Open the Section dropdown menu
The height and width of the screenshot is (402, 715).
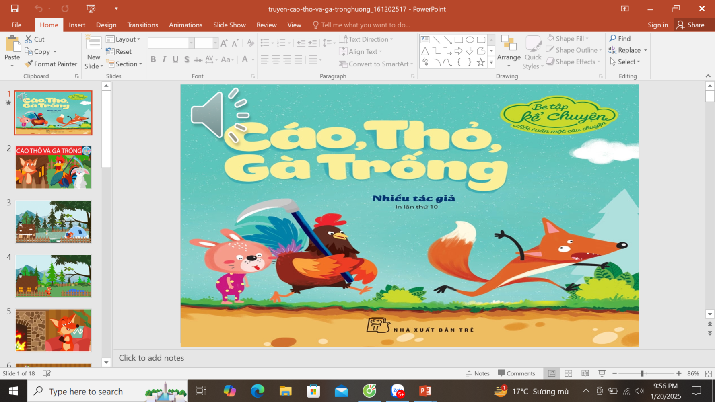(x=125, y=64)
